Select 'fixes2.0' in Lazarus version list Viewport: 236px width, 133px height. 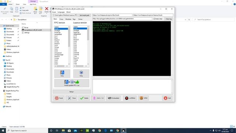(x=76, y=40)
